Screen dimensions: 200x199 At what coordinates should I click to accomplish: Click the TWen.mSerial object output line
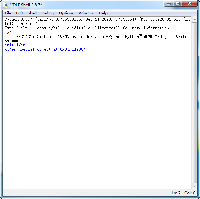[x=45, y=49]
